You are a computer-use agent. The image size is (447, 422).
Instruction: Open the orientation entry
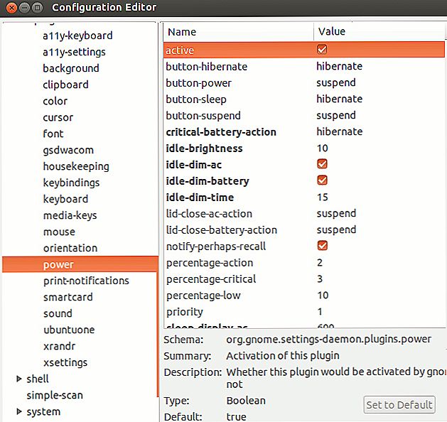[70, 248]
